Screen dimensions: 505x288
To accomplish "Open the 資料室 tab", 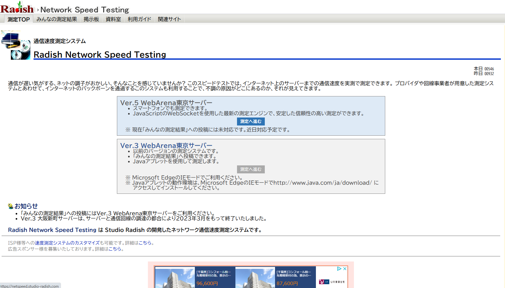I will 113,19.
